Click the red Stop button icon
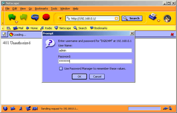The width and height of the screenshot is (177, 113). [x=46, y=17]
